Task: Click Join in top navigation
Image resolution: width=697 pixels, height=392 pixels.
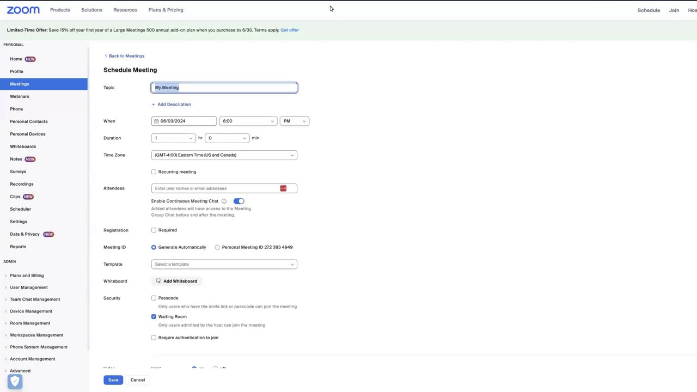Action: tap(674, 10)
